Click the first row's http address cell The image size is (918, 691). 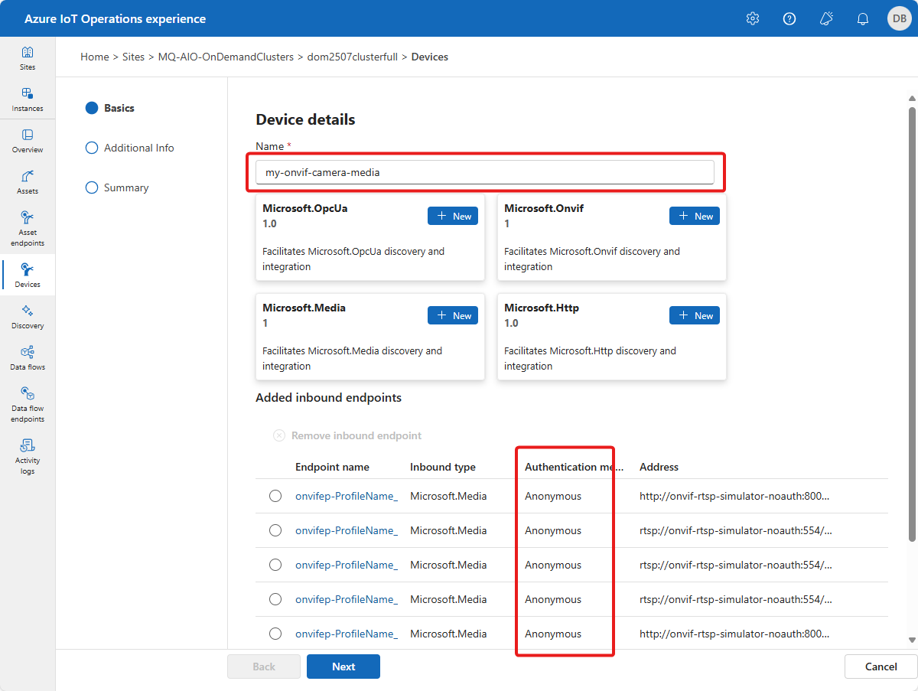734,496
